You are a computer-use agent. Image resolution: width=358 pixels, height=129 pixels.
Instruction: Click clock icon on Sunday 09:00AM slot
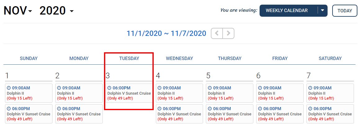coord(9,88)
